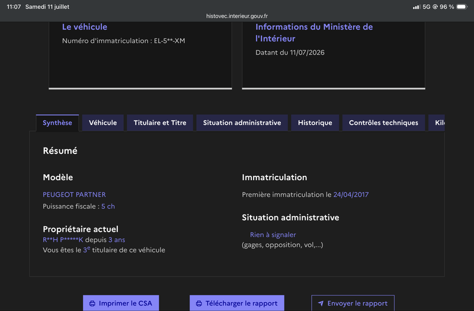Click the printer icon on Imprimer le CSA
This screenshot has width=474, height=311.
coord(92,303)
